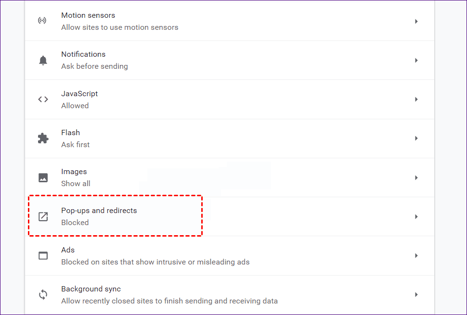The width and height of the screenshot is (467, 315).
Task: Click the Motion sensors icon
Action: click(x=43, y=21)
